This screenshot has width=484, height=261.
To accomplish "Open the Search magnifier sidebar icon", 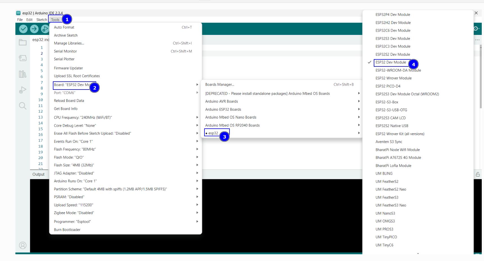I will click(22, 106).
